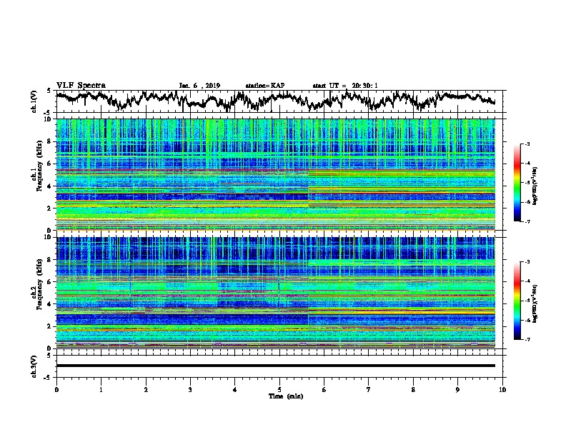Click the "station=KAP" header label

pyautogui.click(x=265, y=86)
